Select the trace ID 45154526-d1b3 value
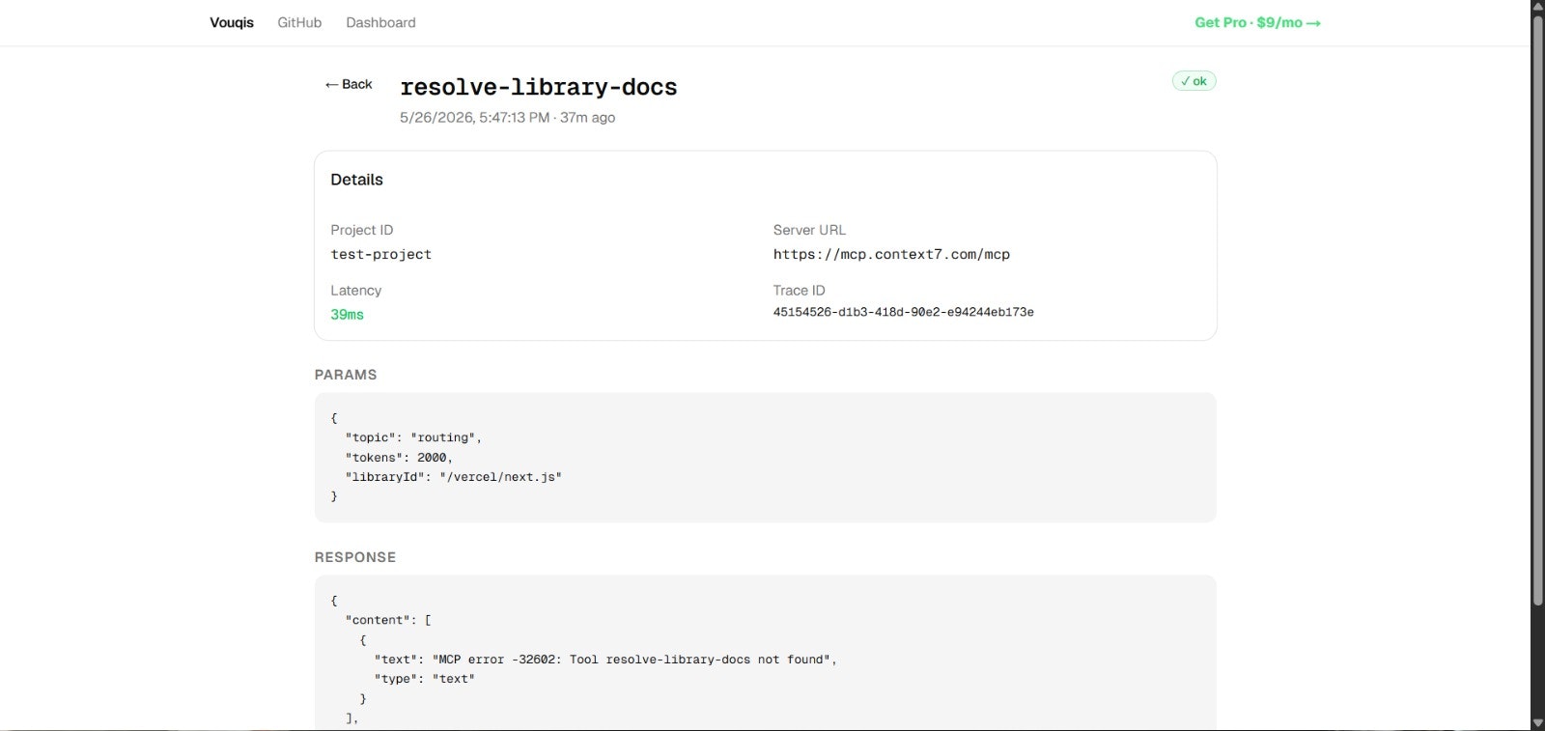This screenshot has height=731, width=1545. point(904,312)
